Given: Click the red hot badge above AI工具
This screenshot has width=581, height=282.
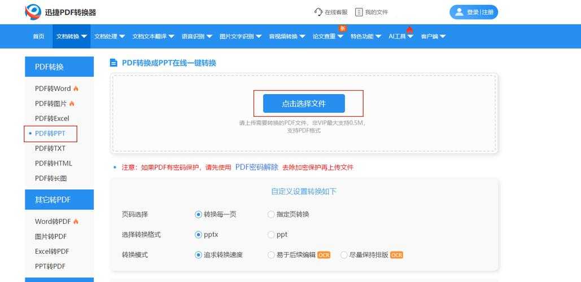Looking at the screenshot, I should [x=409, y=29].
